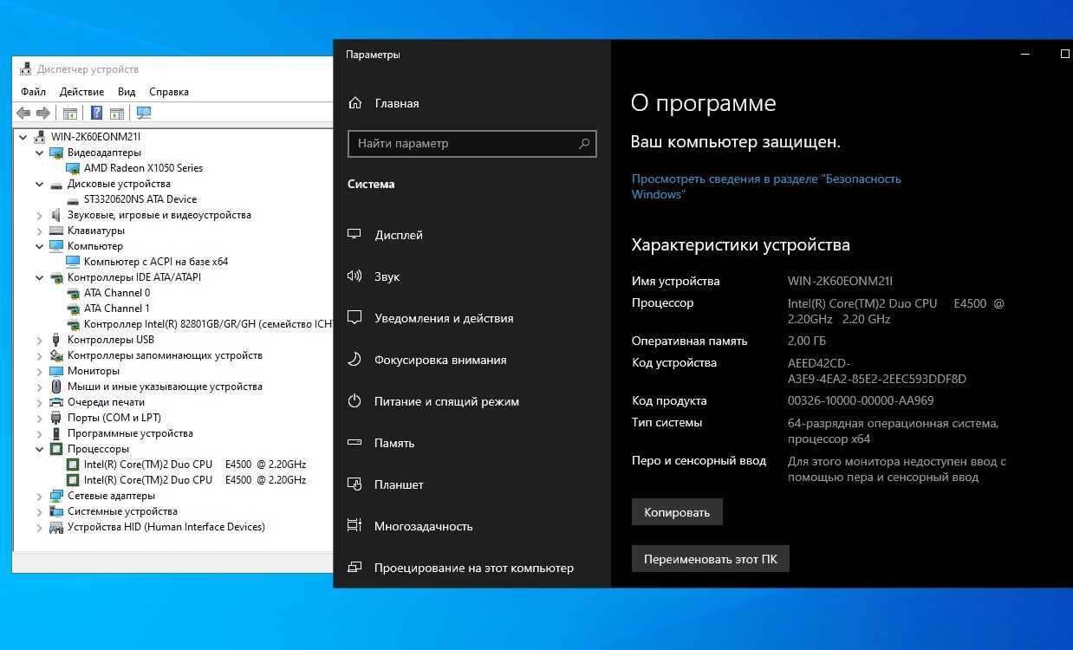1073x650 pixels.
Task: Select ATA Channel 1 in device tree
Action: click(117, 309)
